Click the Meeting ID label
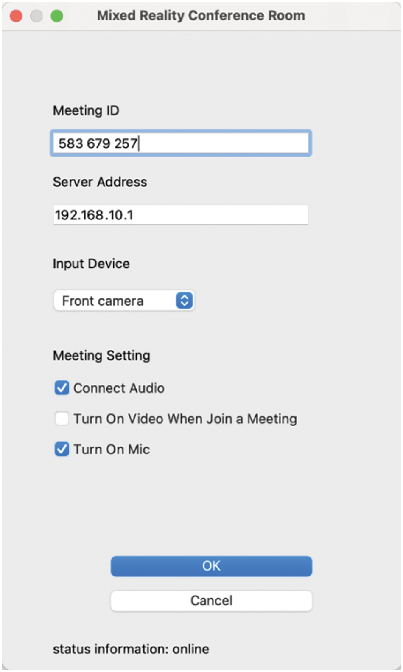The width and height of the screenshot is (403, 672). 86,111
